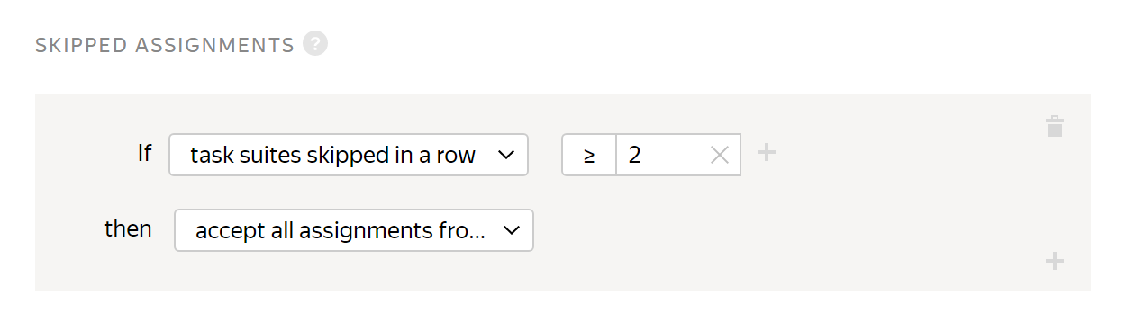The image size is (1126, 331).
Task: Click the "task suites skipped in a row" text
Action: pos(332,155)
